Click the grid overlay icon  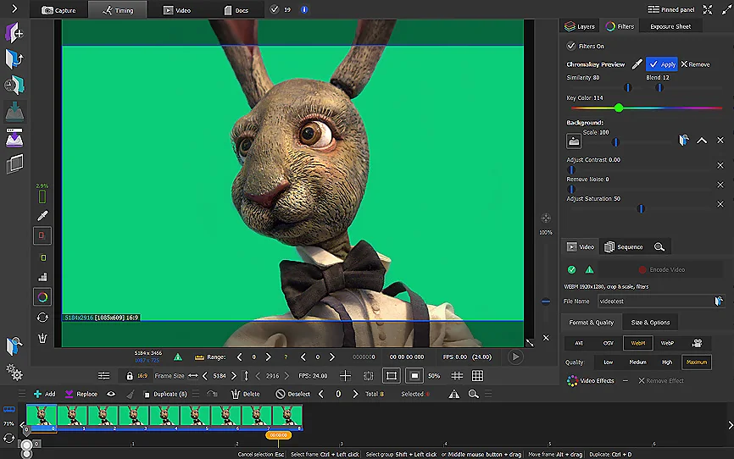[x=477, y=375]
